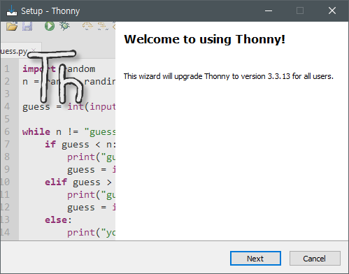Viewport: 349px width, 274px height.
Task: Click the Next button
Action: (x=255, y=258)
